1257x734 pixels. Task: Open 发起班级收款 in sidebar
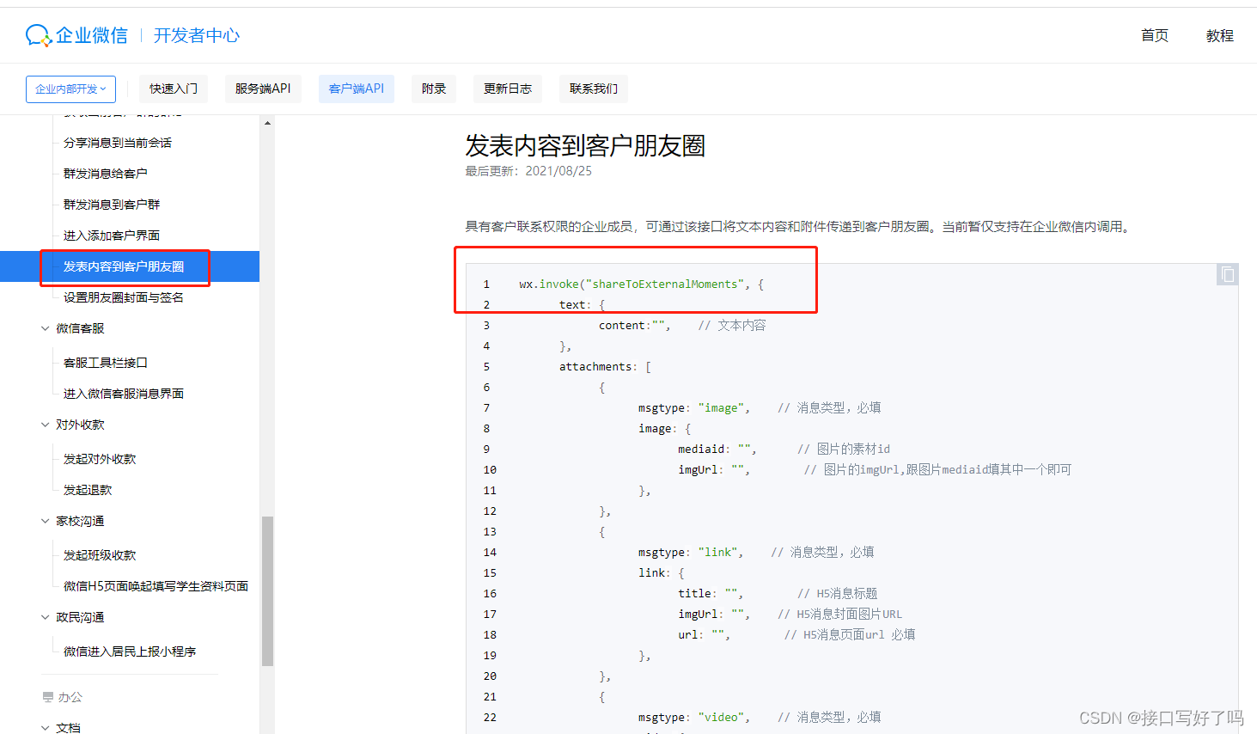[100, 555]
